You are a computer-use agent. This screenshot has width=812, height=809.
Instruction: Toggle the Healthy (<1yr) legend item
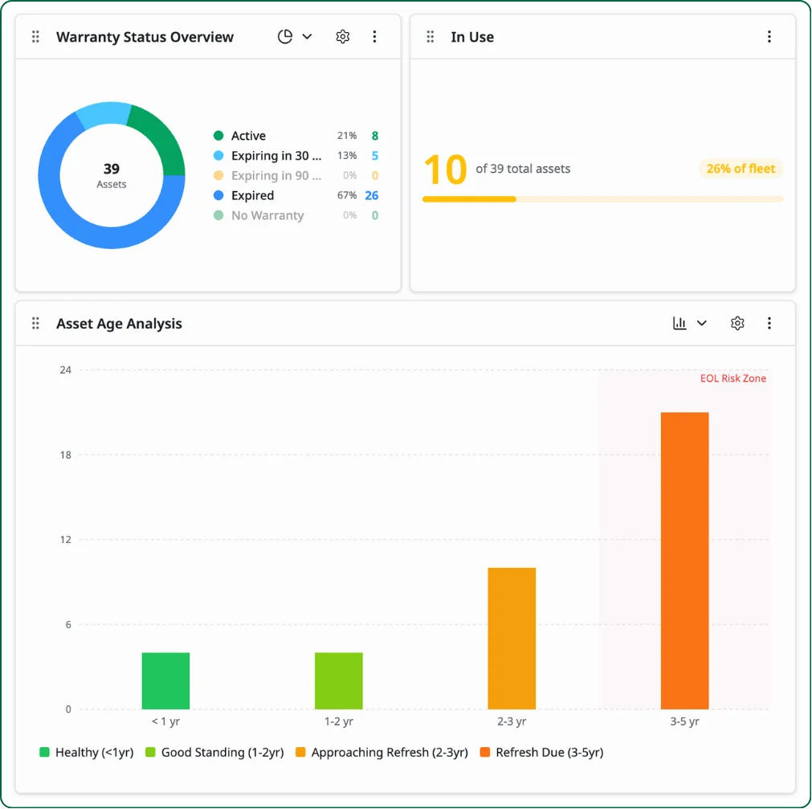pos(87,752)
